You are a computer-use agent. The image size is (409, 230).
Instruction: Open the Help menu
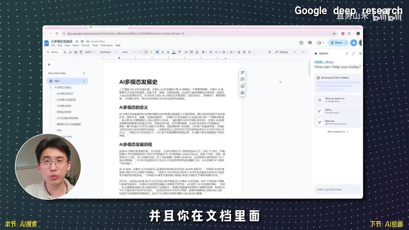118,45
